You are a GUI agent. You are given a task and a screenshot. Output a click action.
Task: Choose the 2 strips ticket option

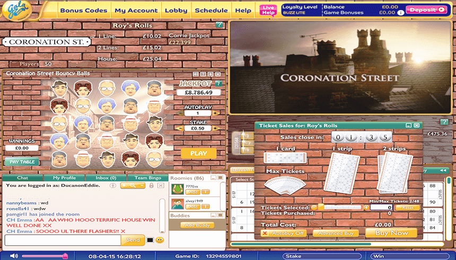tap(395, 173)
